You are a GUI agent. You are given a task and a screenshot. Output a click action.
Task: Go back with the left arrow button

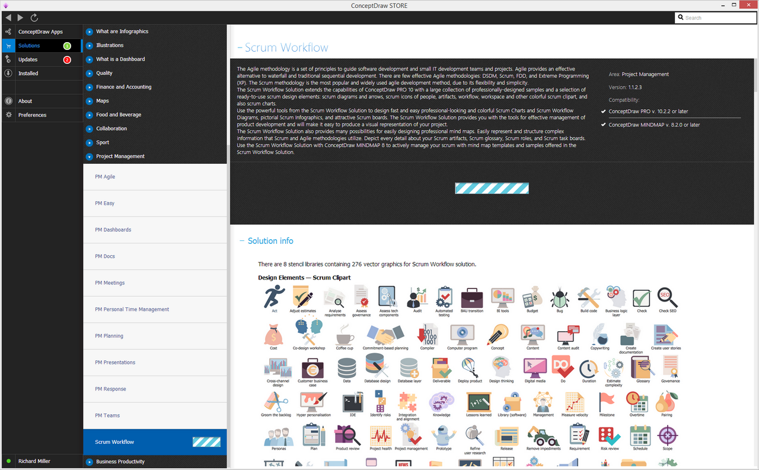coord(8,18)
